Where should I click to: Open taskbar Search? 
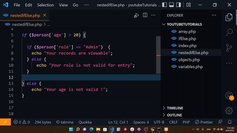tap(78, 129)
